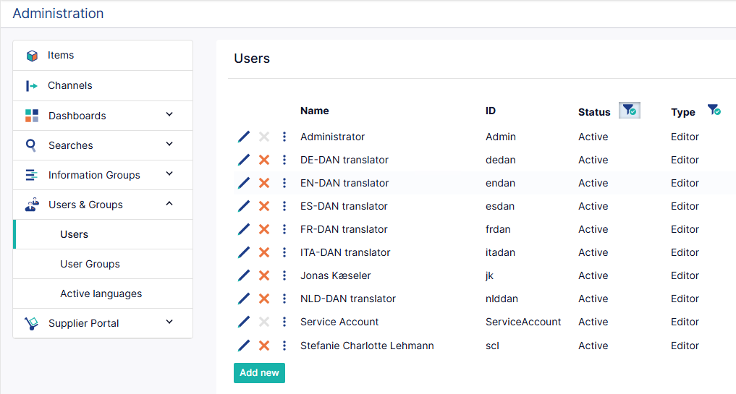Open more options for Stefanie Charlotte Lehmann
The image size is (736, 394).
coord(284,346)
